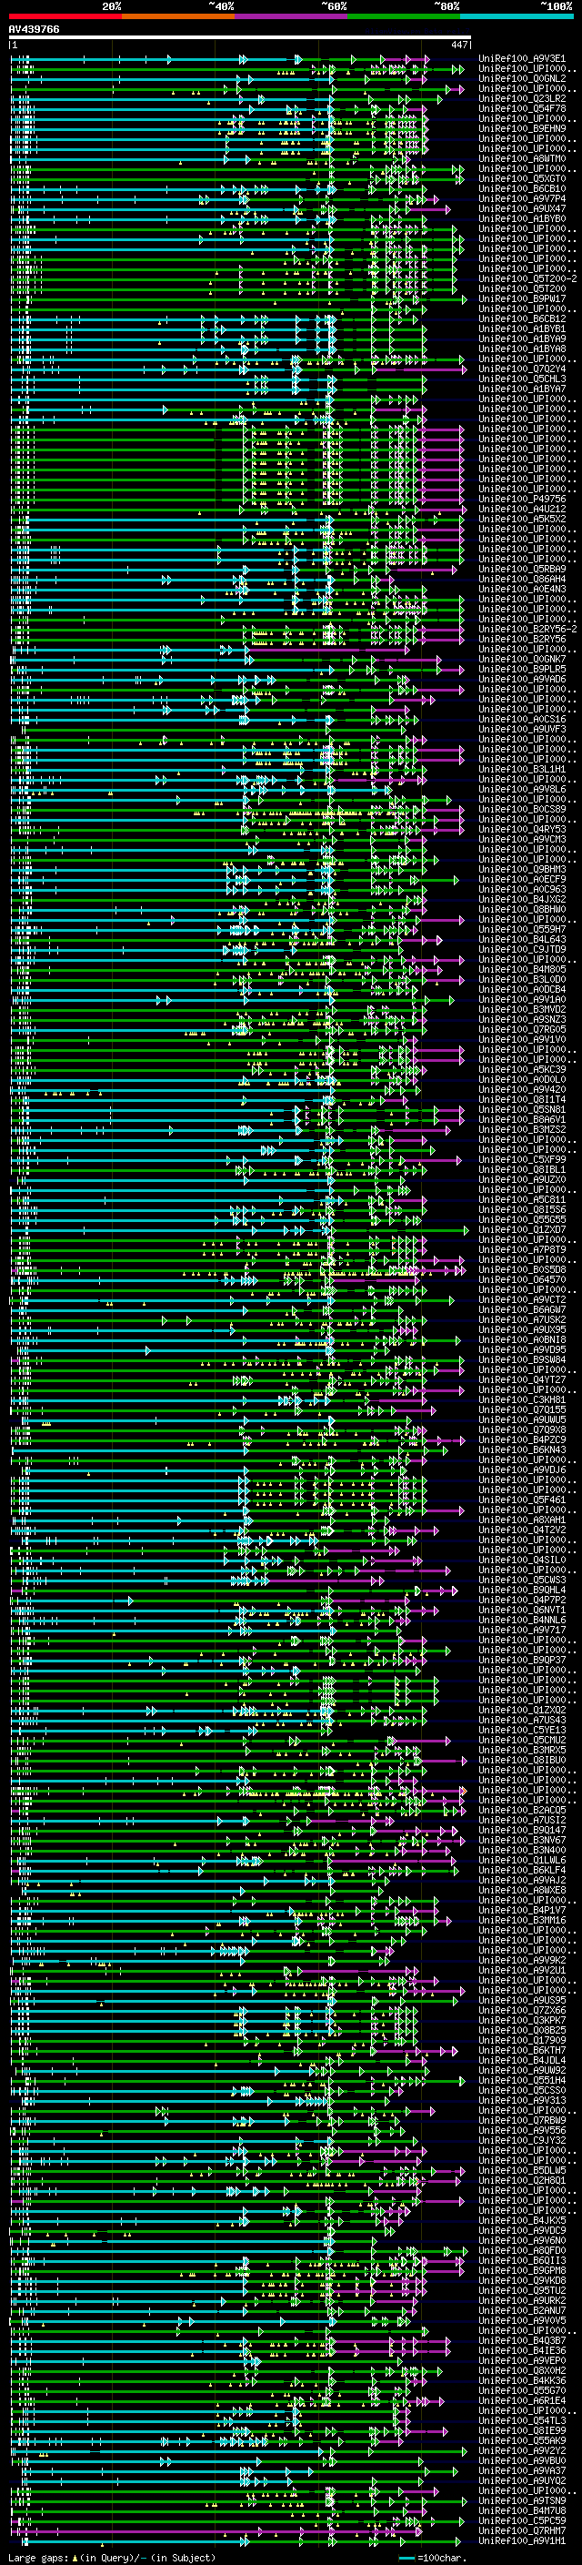
Task: Select hit label UniRef100_A9VDC9
Action: point(522,2229)
